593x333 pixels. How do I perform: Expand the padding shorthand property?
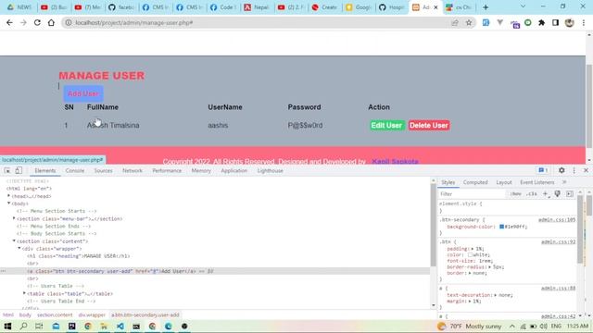tap(473, 249)
